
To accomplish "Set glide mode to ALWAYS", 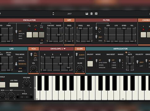I will (x=82, y=55).
